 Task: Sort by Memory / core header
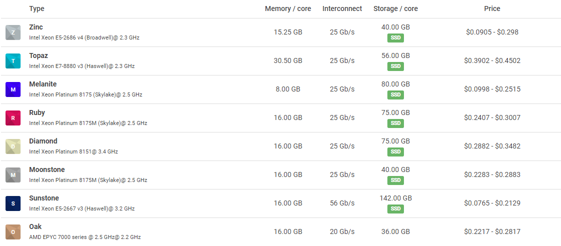click(288, 8)
